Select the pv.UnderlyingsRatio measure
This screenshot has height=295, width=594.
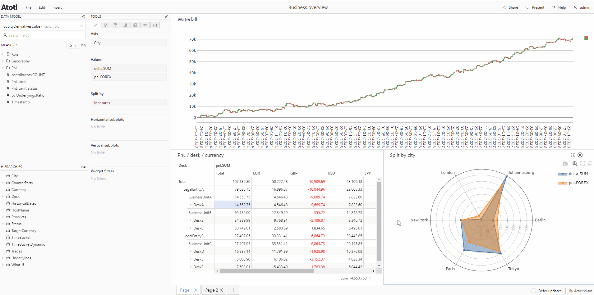tap(28, 95)
